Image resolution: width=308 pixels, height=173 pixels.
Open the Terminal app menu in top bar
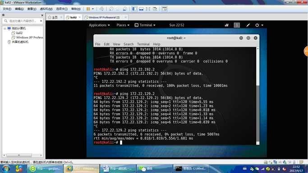tap(145, 25)
